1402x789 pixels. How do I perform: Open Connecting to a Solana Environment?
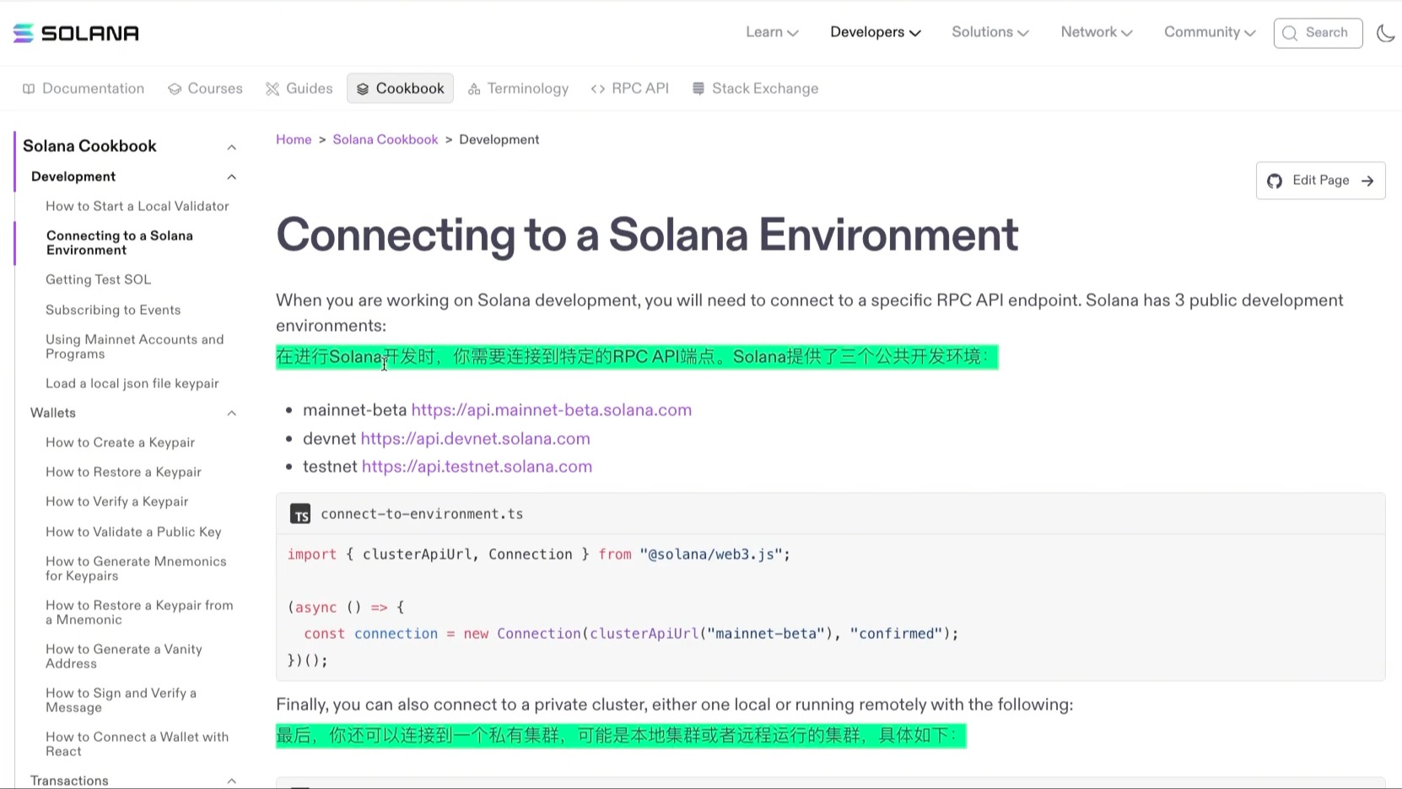pos(120,243)
